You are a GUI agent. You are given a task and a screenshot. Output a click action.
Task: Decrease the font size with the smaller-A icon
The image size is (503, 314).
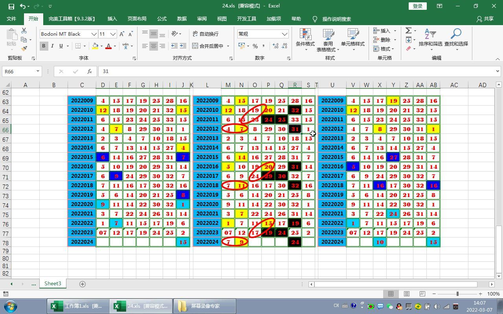tap(130, 34)
